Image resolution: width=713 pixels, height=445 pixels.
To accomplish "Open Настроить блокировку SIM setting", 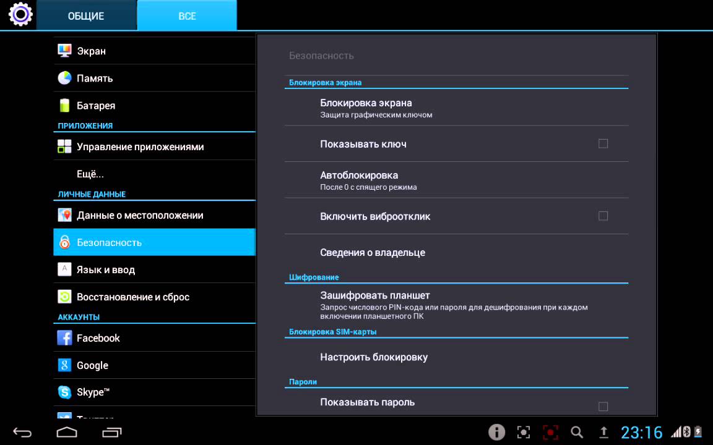I will (x=457, y=357).
